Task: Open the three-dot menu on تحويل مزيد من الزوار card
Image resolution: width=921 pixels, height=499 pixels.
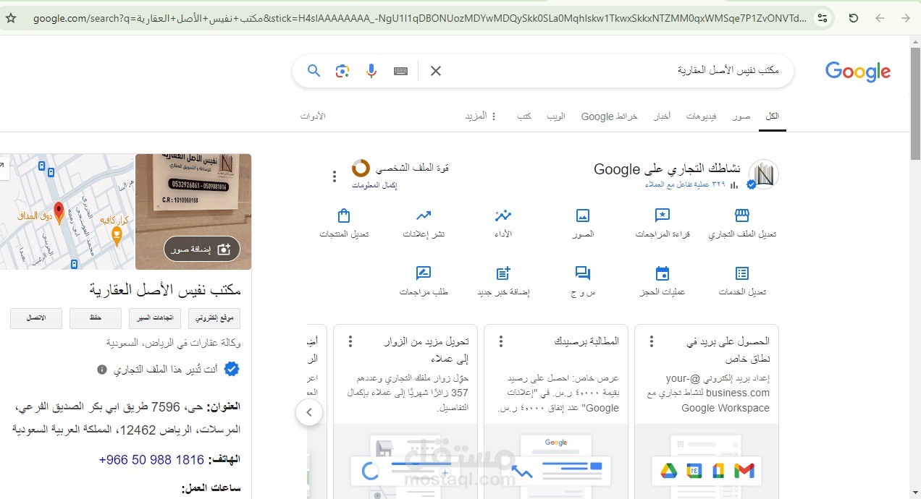Action: pyautogui.click(x=350, y=341)
